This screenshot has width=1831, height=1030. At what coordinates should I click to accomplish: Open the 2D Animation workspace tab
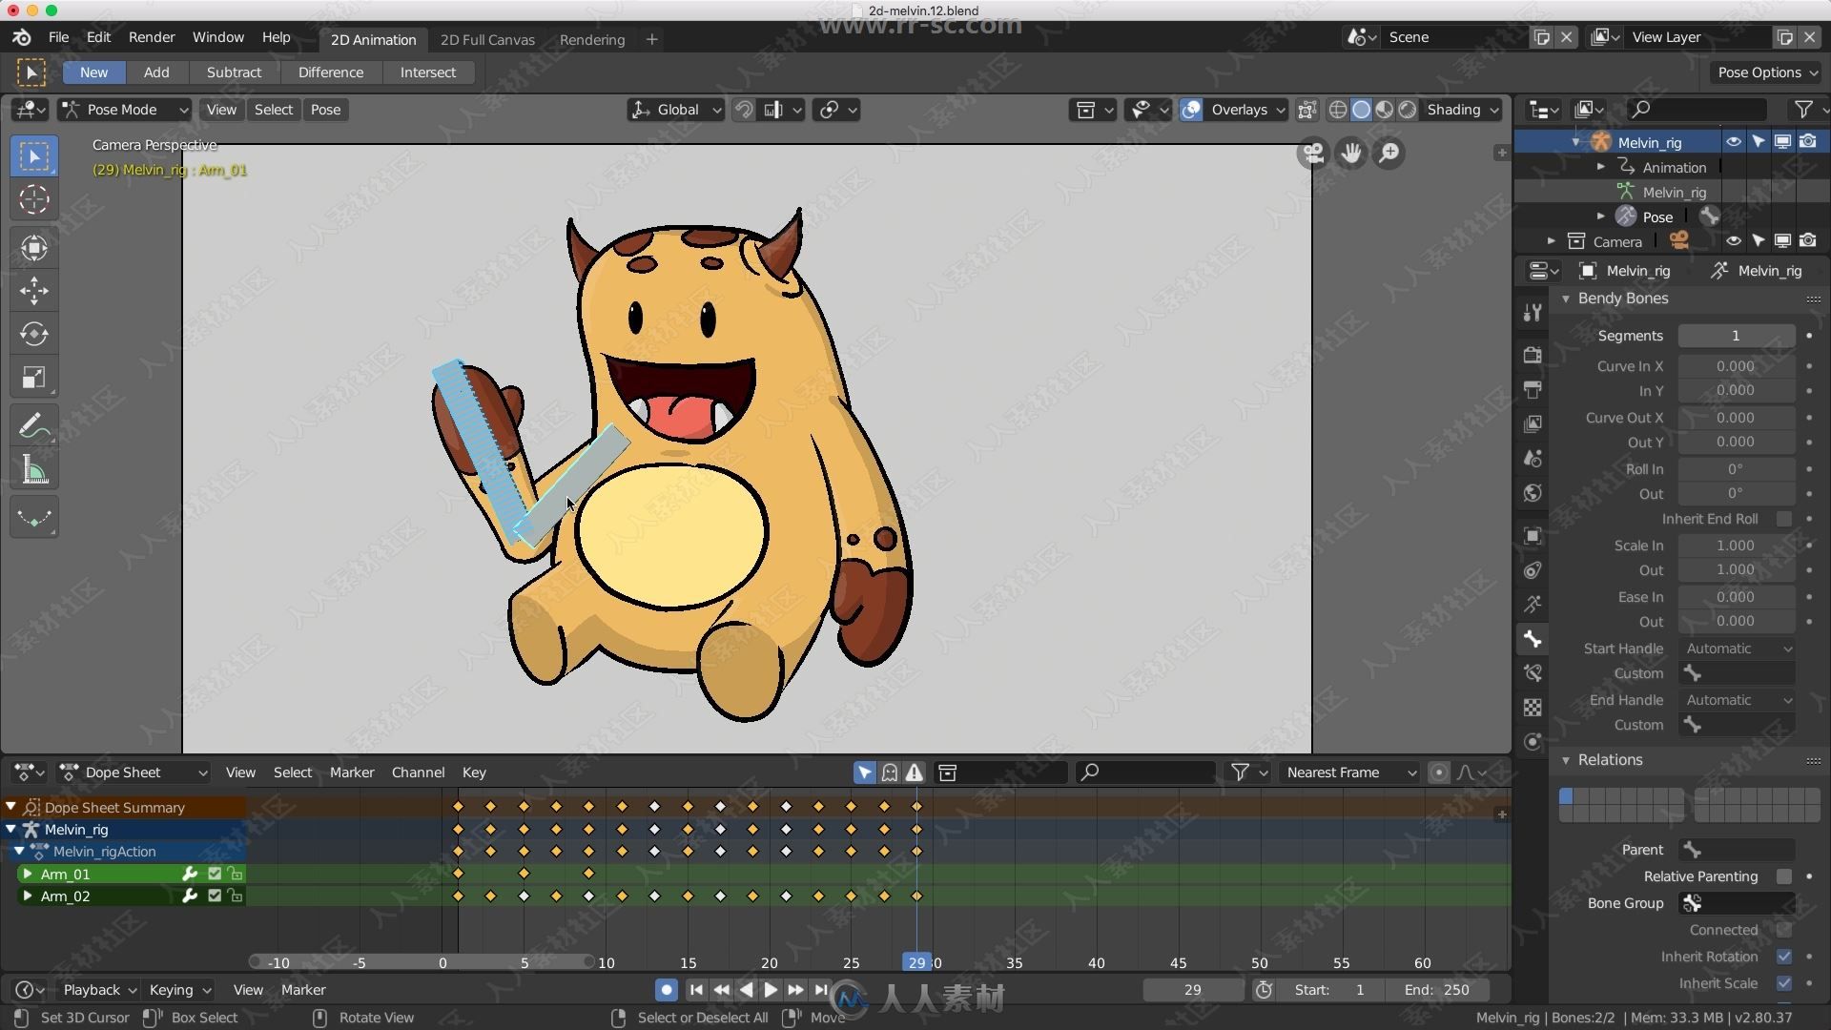pos(374,39)
